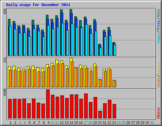The width and height of the screenshot is (162, 126).
Task: Click day label '30' on the axis
Action: coord(147,123)
